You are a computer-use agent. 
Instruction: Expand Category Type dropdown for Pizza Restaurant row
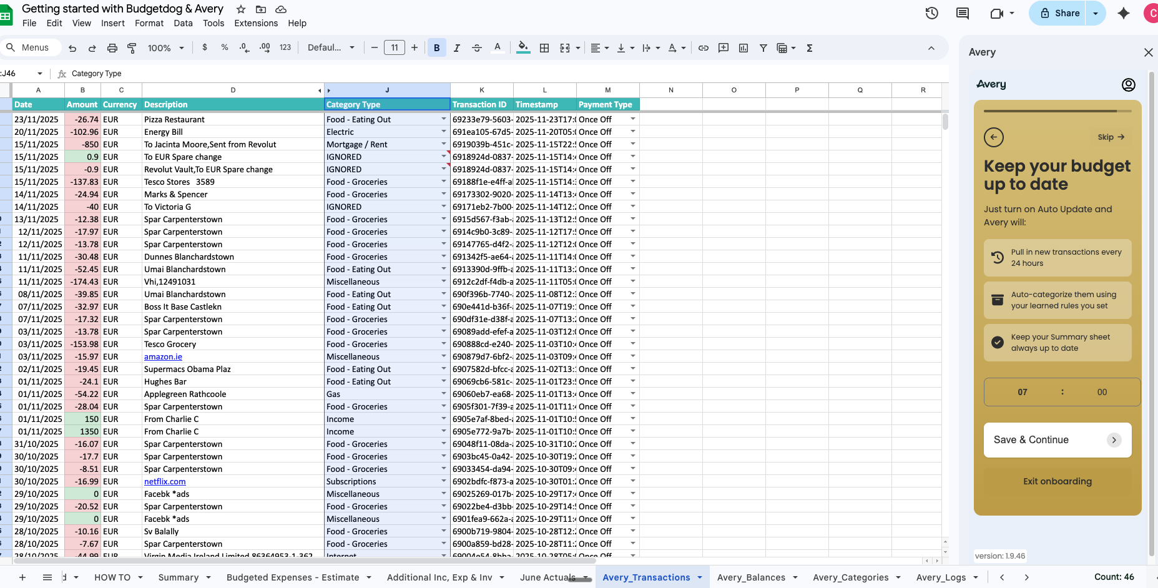444,119
